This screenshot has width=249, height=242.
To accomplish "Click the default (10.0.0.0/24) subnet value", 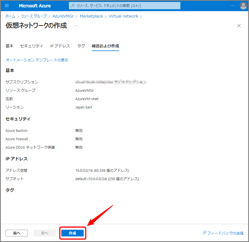I will [x=107, y=179].
